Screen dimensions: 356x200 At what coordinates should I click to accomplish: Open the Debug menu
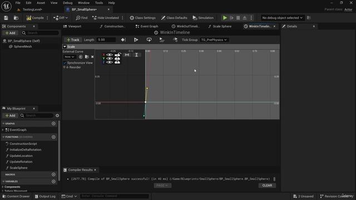(68, 3)
